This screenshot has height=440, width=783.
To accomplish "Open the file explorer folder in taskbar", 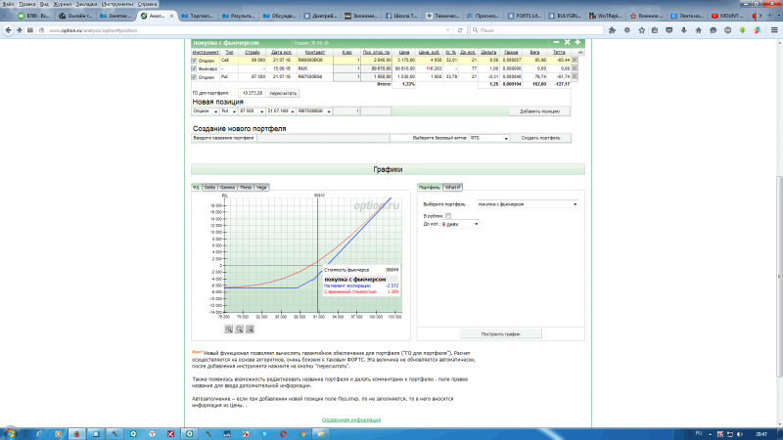I will pos(321,434).
